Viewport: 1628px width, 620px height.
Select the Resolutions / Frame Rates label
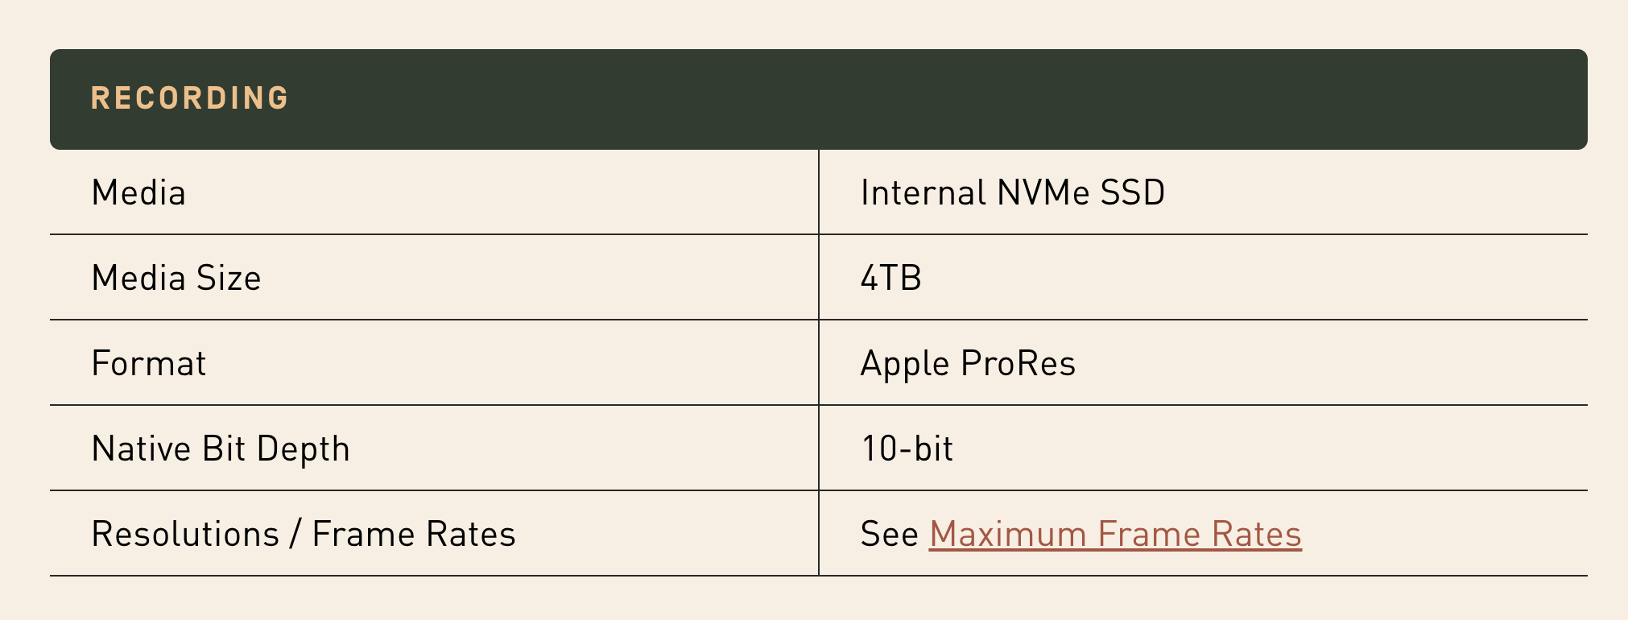(304, 535)
